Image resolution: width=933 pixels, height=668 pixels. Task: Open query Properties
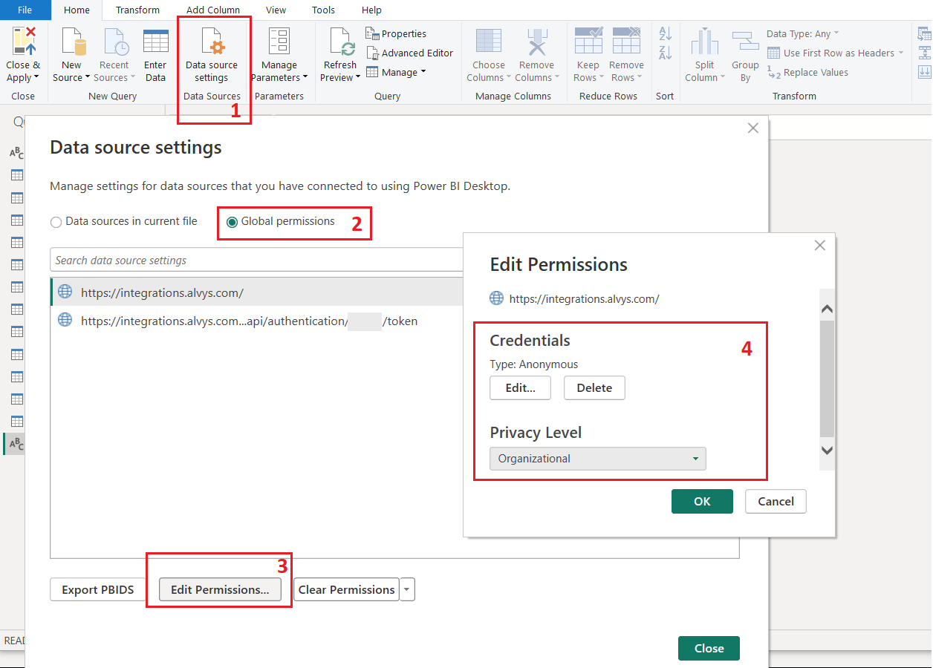tap(396, 33)
